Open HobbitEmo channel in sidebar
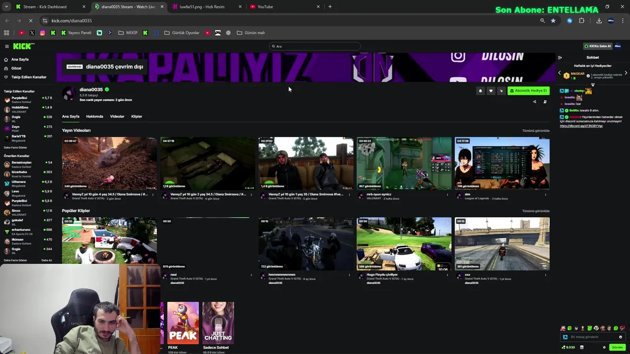The height and width of the screenshot is (354, 630). 28,109
